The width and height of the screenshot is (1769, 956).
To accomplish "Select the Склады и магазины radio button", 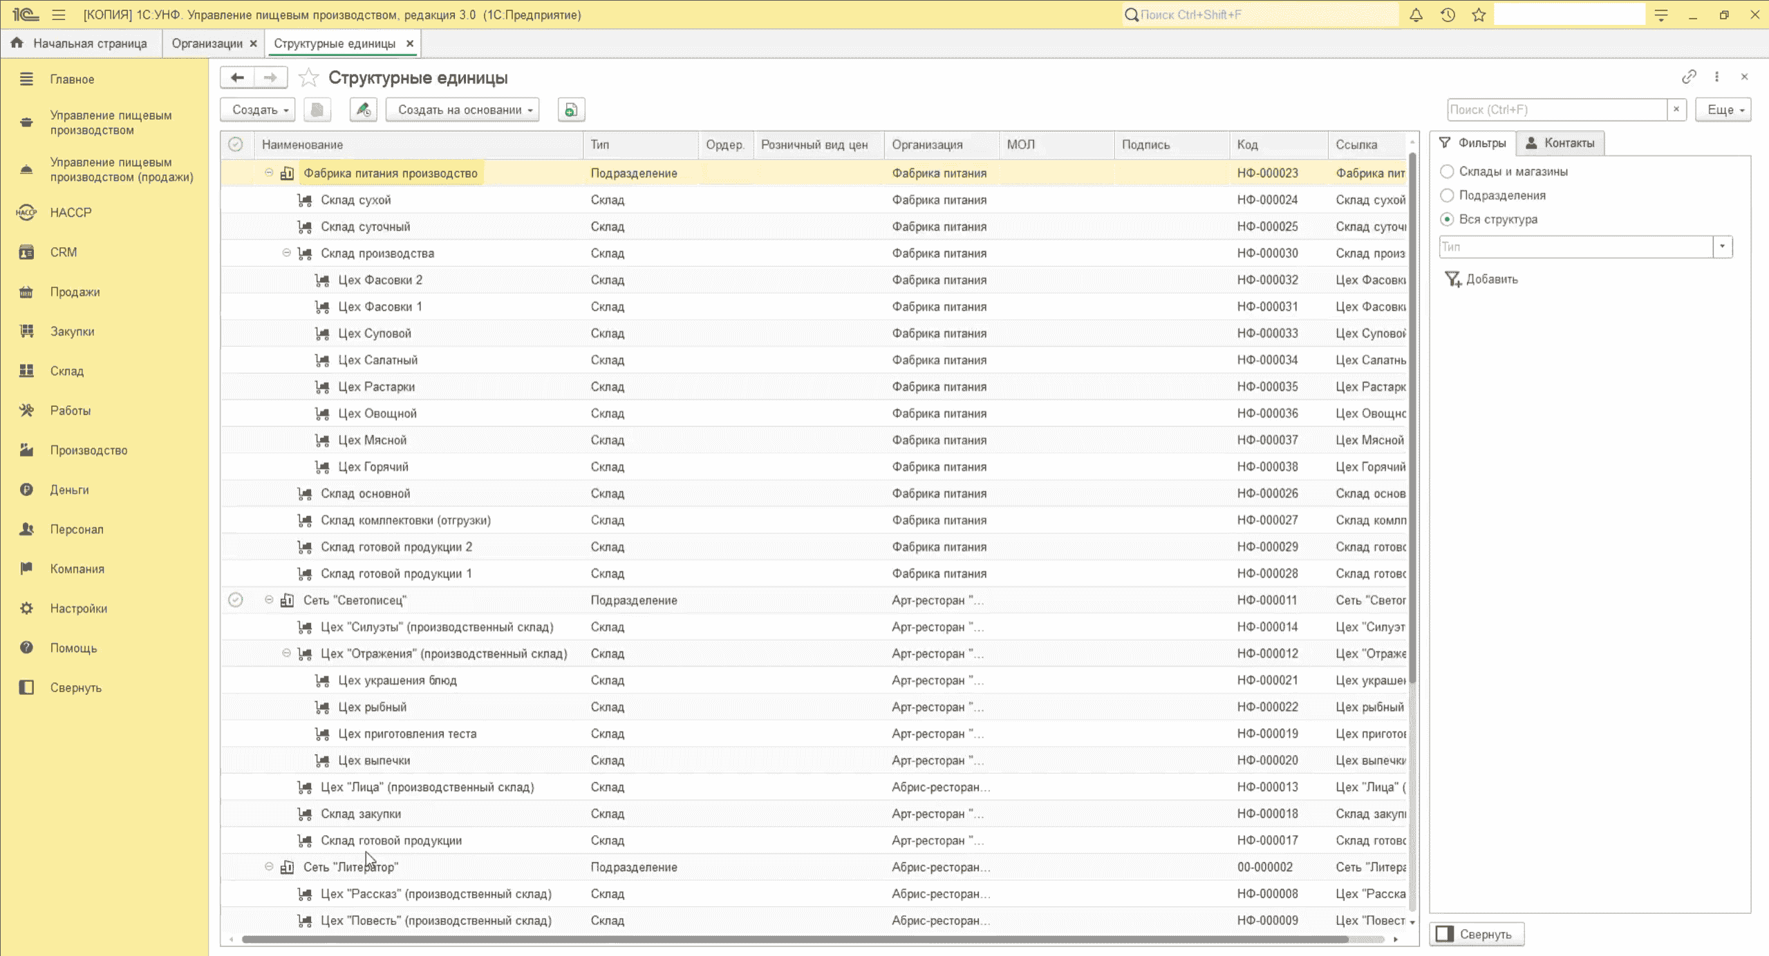I will point(1447,171).
